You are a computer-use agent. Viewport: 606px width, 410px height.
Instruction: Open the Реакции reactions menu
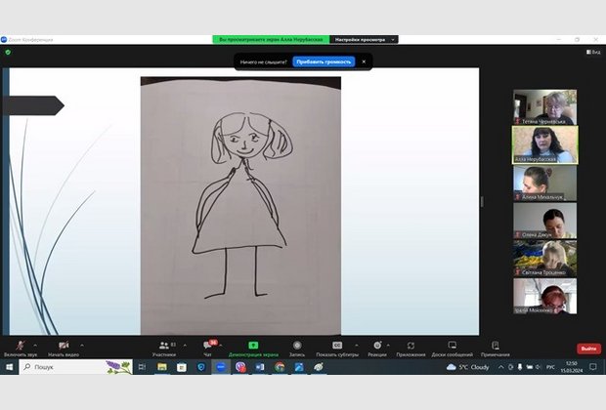click(376, 347)
